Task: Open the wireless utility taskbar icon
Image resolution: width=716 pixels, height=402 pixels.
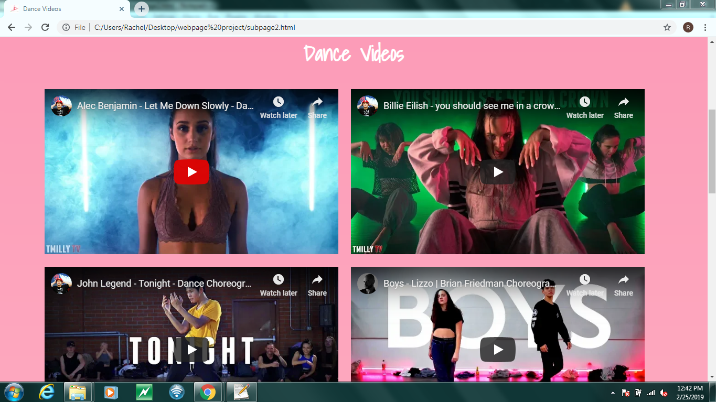Action: tap(176, 392)
